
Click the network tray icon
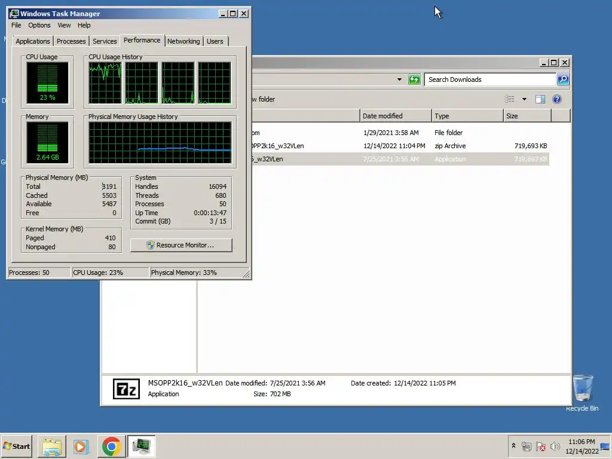click(527, 446)
